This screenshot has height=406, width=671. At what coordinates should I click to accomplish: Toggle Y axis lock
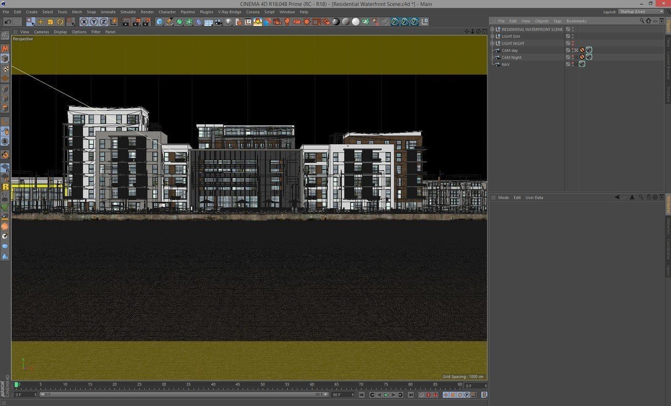(x=94, y=22)
